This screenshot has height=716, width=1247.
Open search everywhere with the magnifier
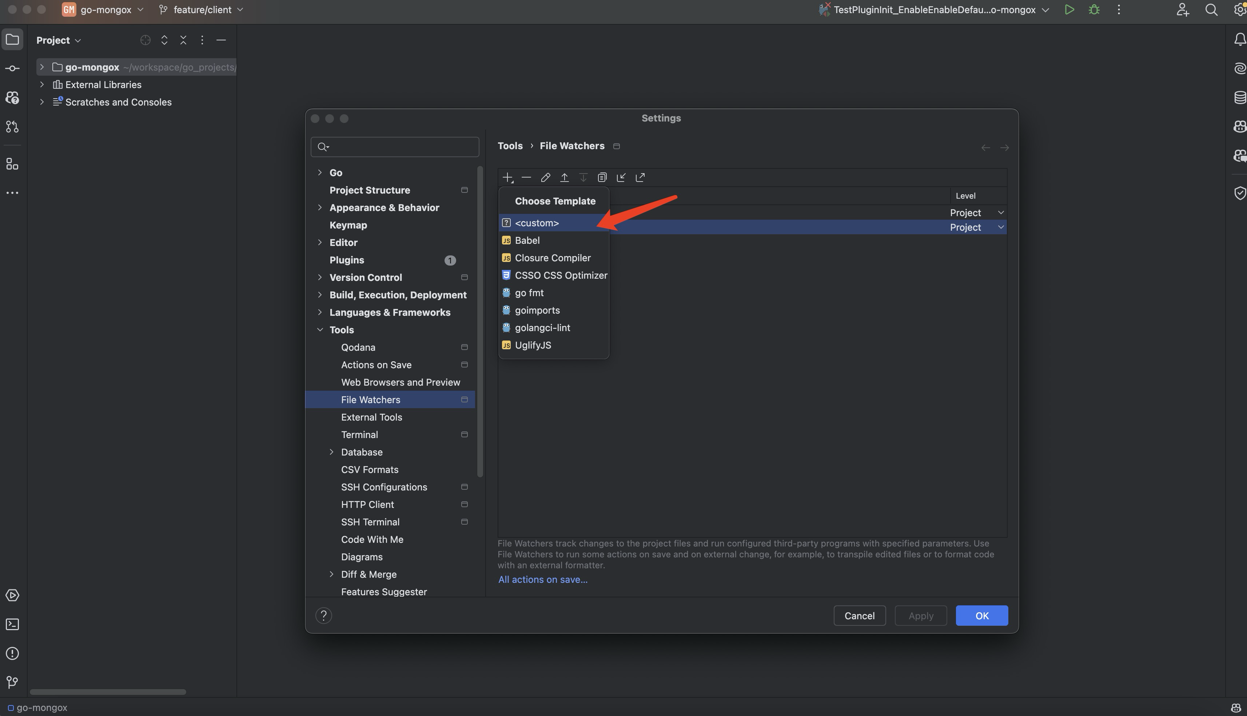pos(1211,9)
